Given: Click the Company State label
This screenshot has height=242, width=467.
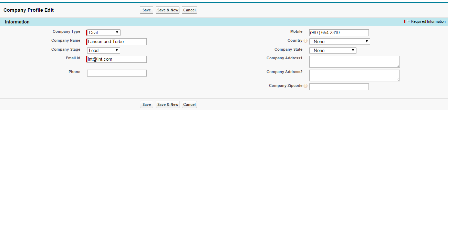Looking at the screenshot, I should (x=288, y=49).
